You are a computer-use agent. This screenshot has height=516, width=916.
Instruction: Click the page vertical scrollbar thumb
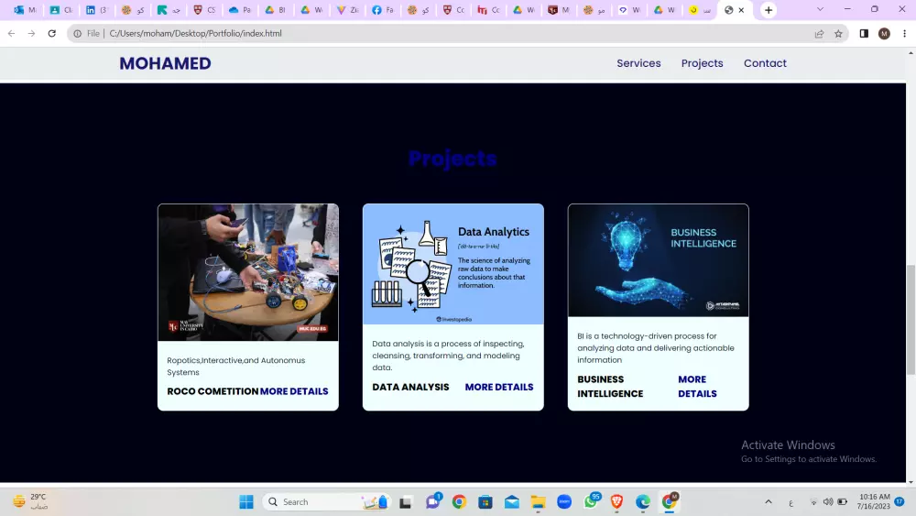coord(911,320)
